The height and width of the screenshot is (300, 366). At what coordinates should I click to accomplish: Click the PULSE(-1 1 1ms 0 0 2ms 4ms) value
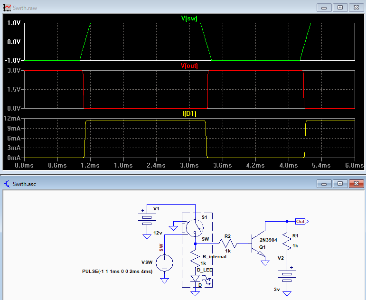(117, 272)
